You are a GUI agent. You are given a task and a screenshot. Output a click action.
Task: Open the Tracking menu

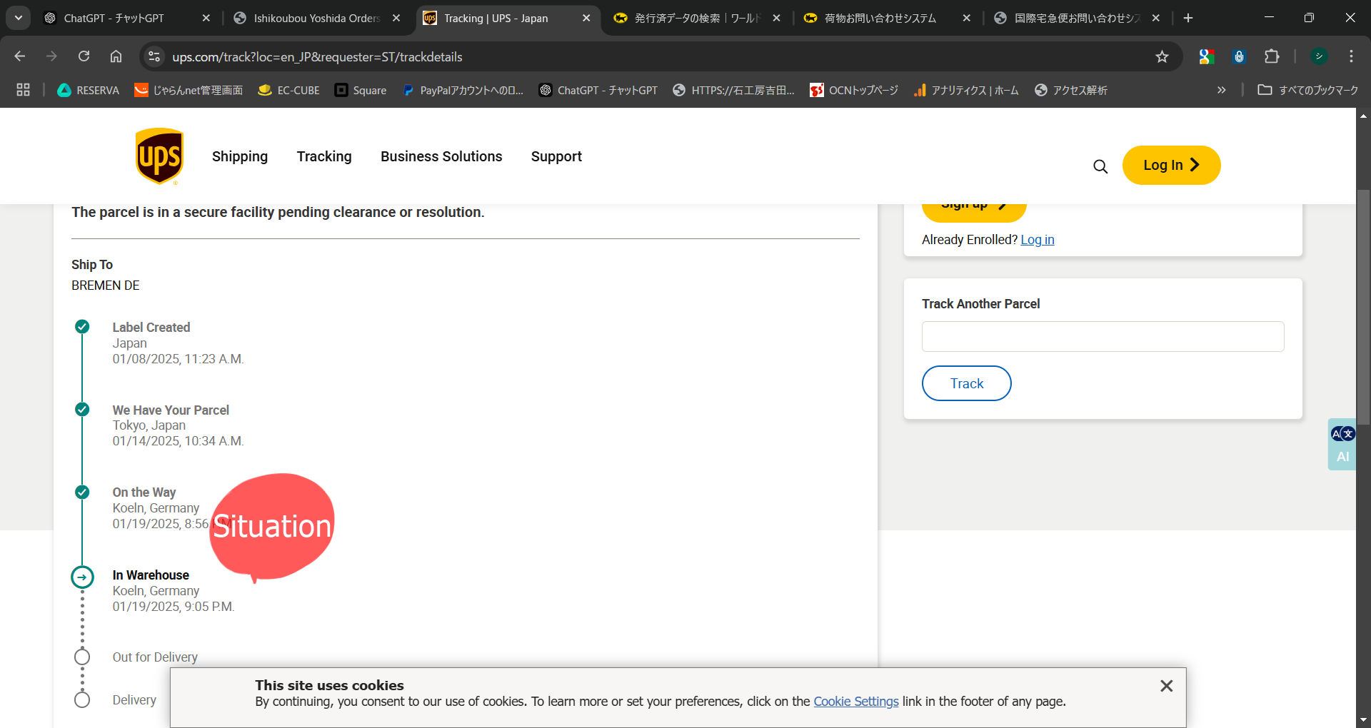click(324, 156)
